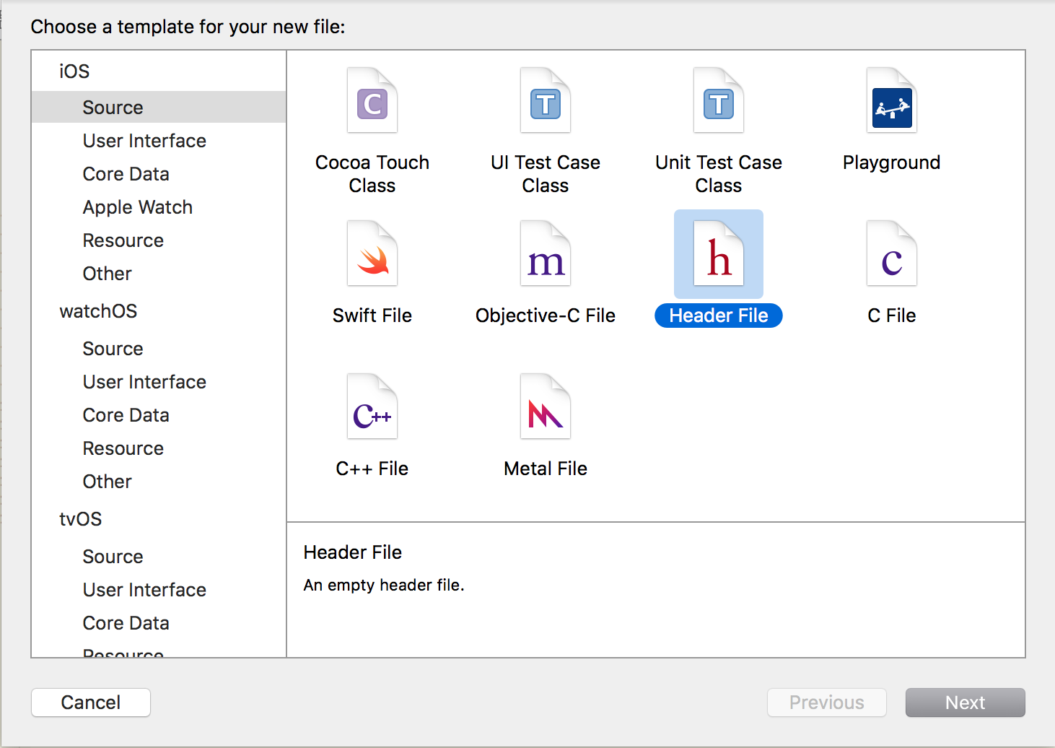Click the Previous button

[827, 703]
